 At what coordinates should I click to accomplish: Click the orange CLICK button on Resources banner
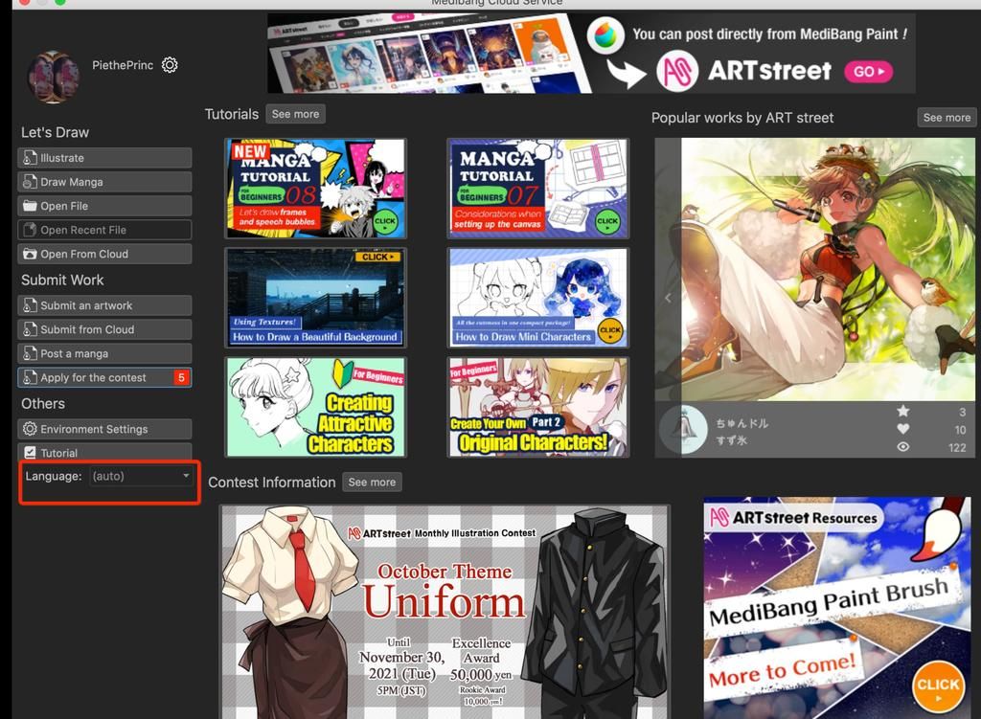pyautogui.click(x=938, y=687)
